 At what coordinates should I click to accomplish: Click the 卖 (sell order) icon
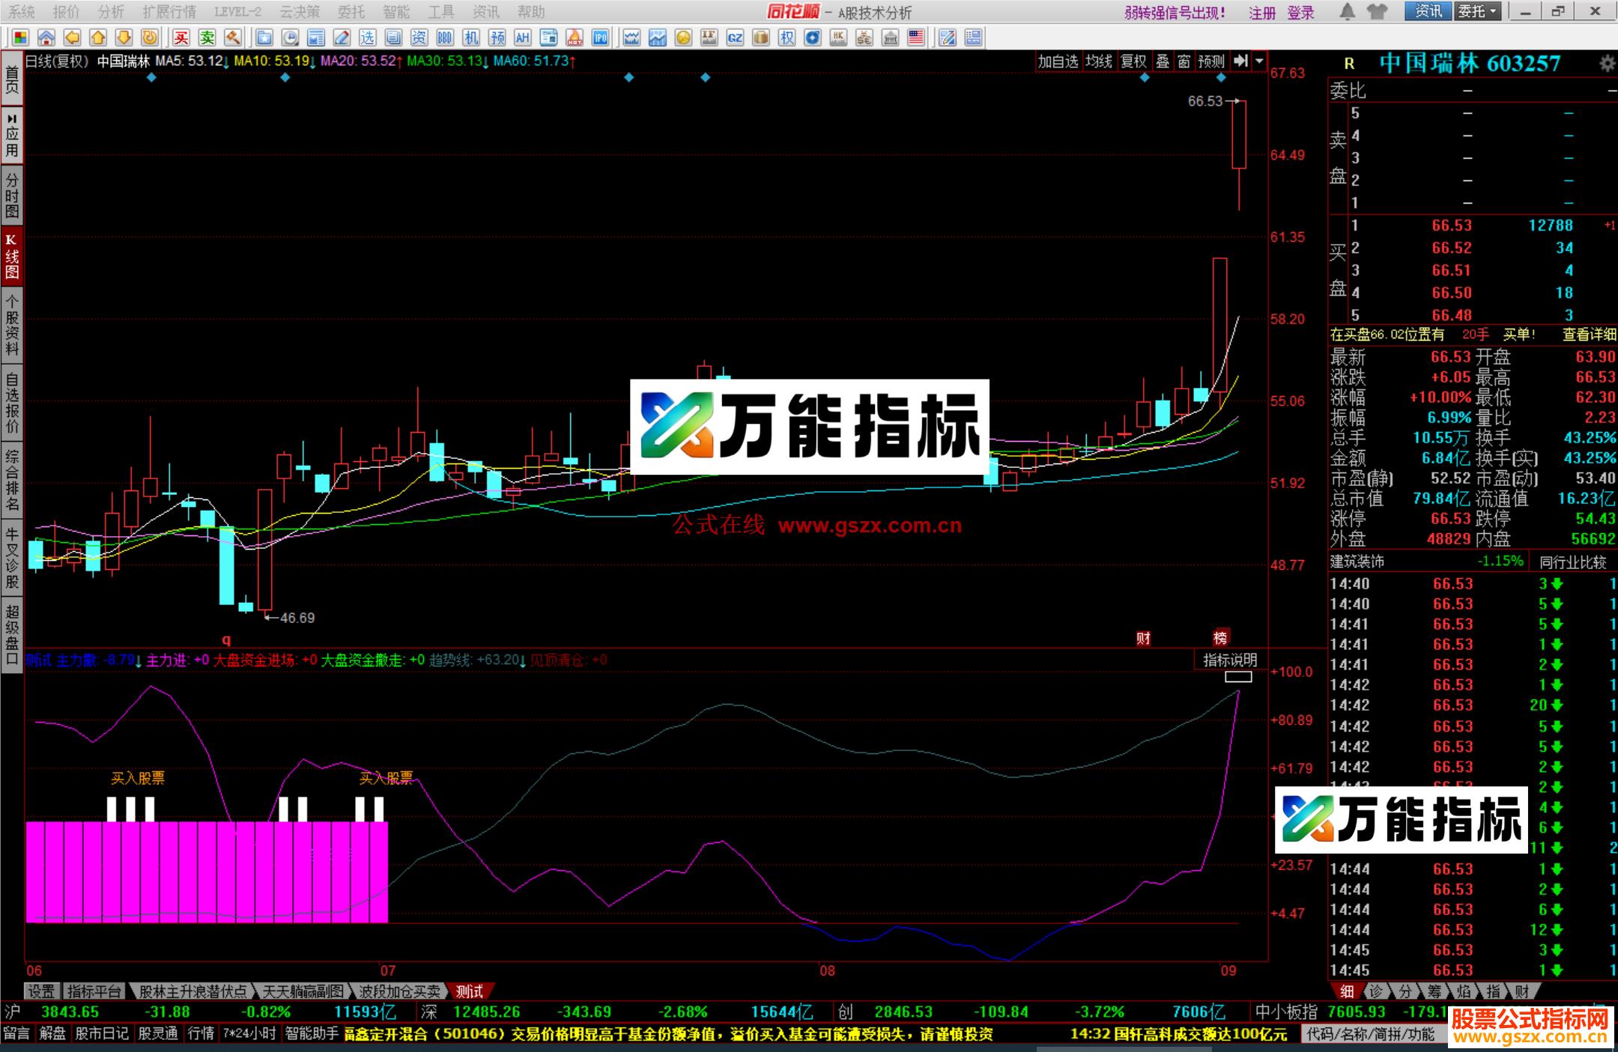209,36
